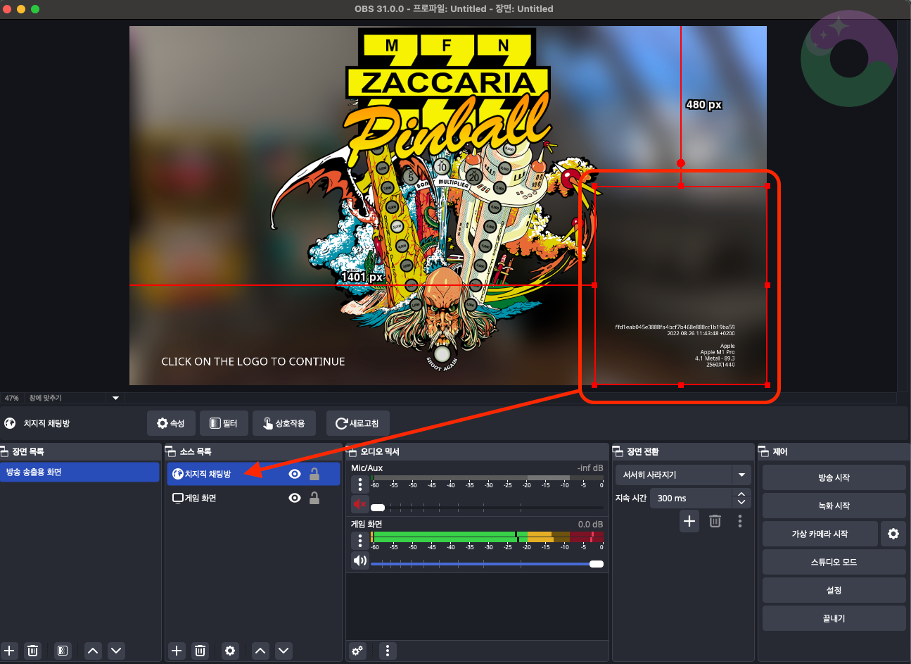The width and height of the screenshot is (911, 664).
Task: Toggle 스튜디오 모드 studio mode
Action: (834, 562)
